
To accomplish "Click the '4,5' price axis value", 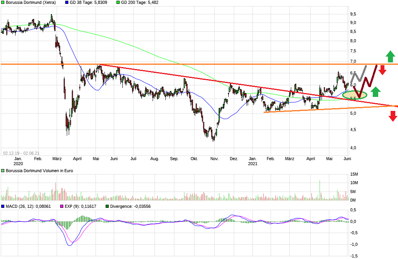I will coord(353,130).
